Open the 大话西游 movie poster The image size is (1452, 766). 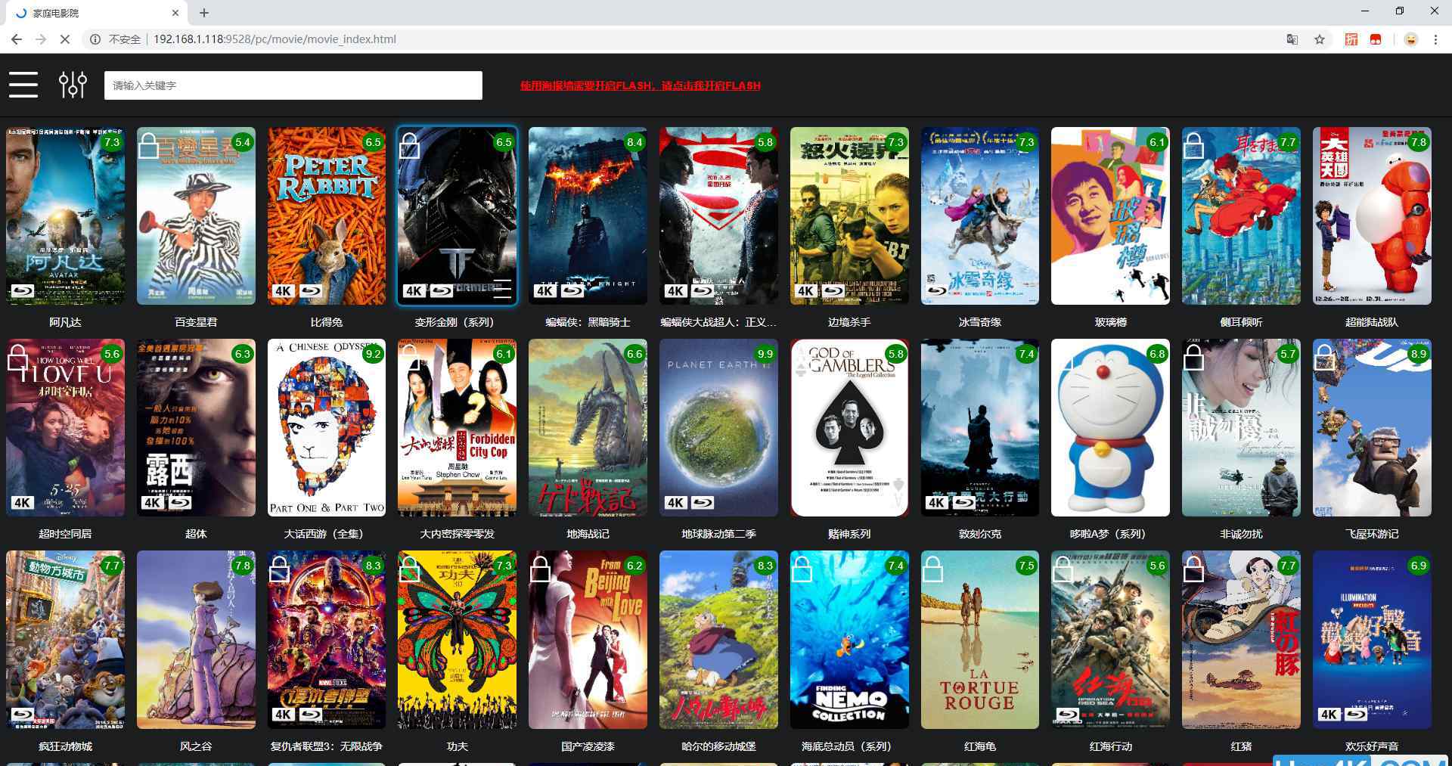click(327, 428)
